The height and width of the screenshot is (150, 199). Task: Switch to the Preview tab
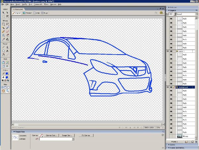click(x=28, y=13)
